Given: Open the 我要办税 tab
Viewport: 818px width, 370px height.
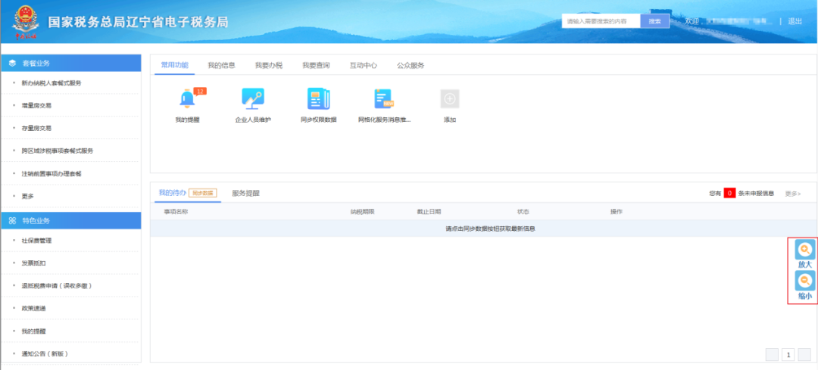Looking at the screenshot, I should [x=269, y=65].
